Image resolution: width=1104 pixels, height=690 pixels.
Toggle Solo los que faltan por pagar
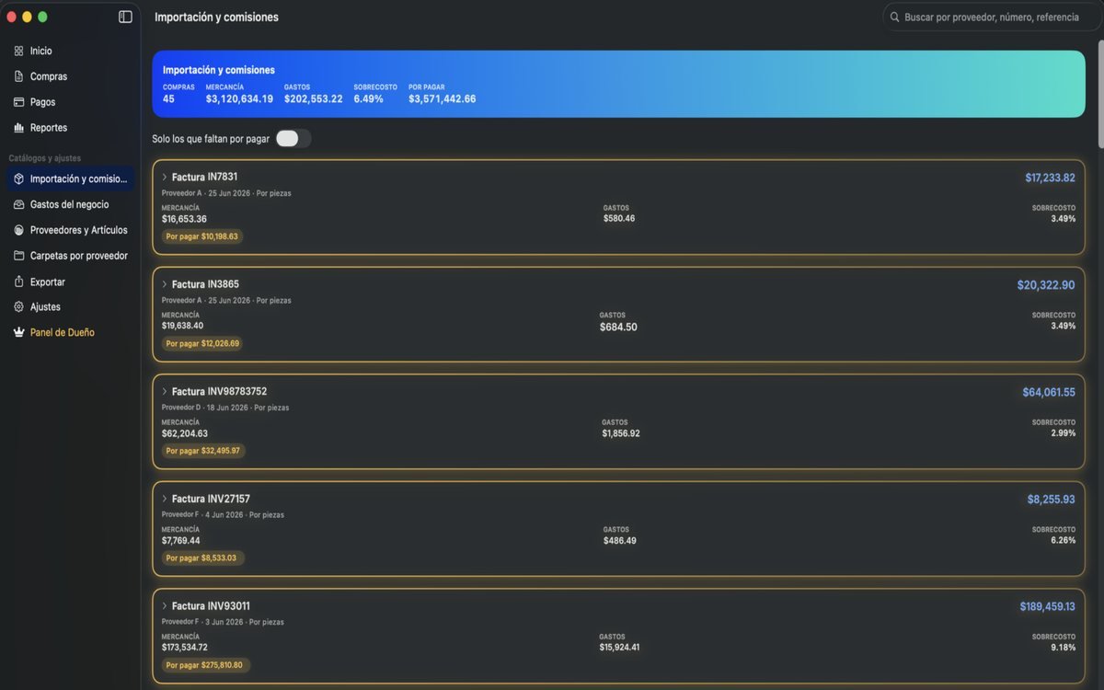293,139
